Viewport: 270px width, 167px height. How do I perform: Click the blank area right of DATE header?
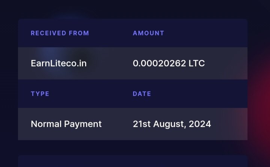199,94
